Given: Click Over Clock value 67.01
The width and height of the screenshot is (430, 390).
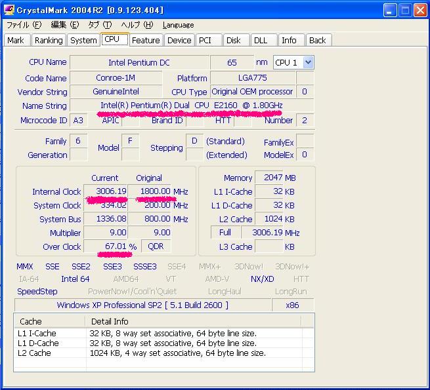Looking at the screenshot, I should click(x=105, y=246).
